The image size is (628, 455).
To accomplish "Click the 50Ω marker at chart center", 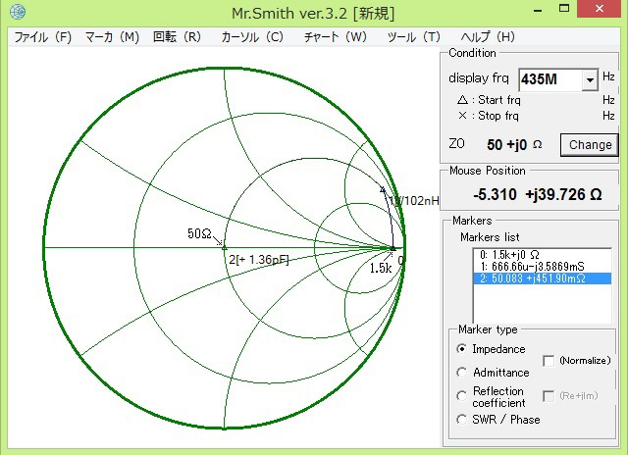I will [224, 248].
